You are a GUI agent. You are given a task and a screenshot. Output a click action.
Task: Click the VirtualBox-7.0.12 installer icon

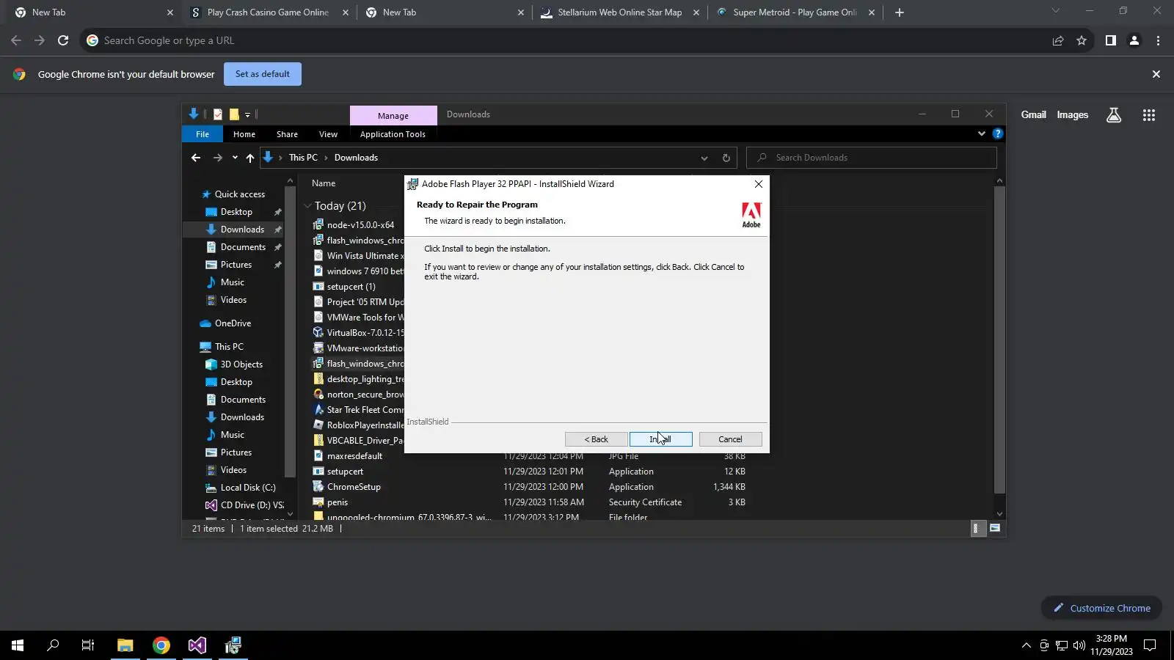tap(318, 332)
